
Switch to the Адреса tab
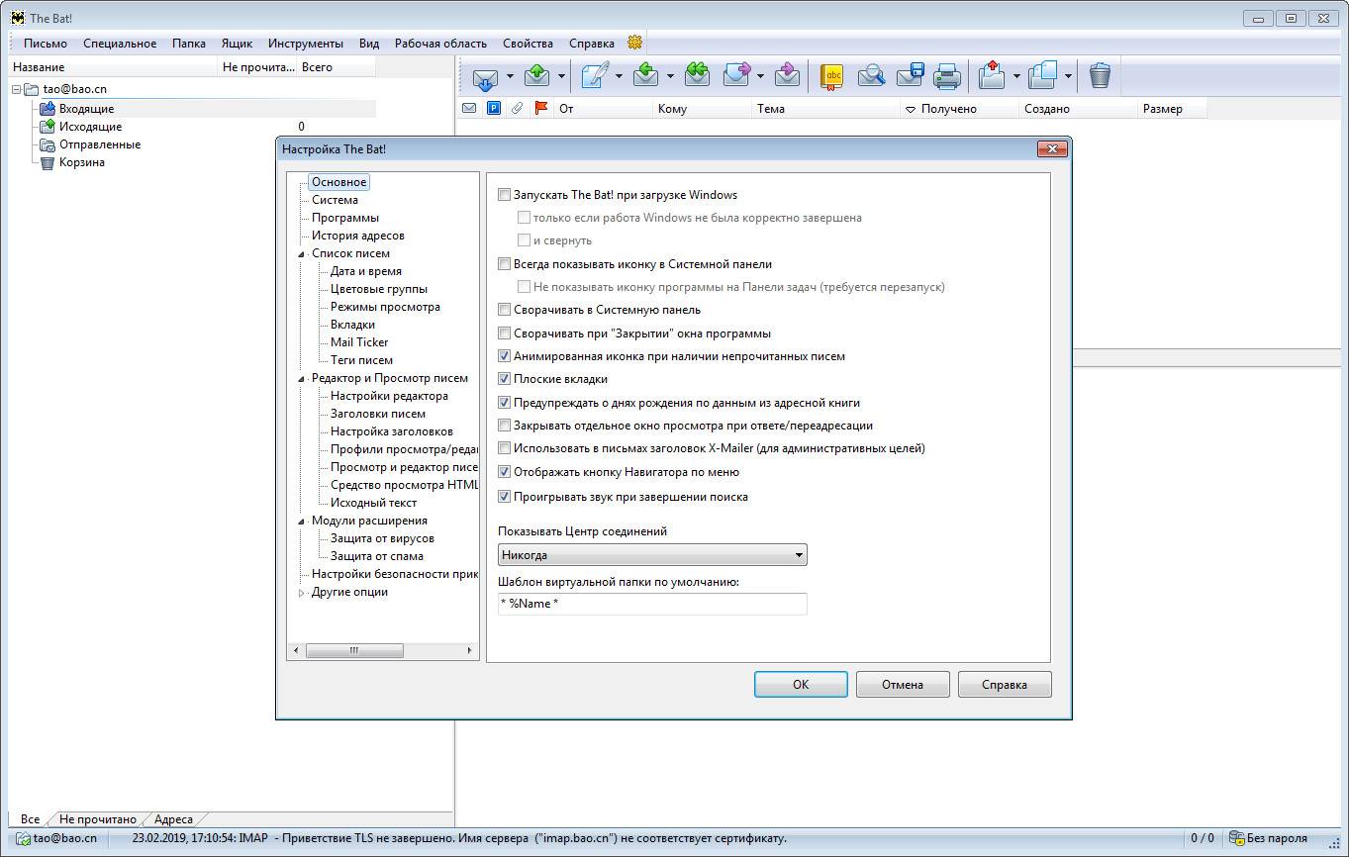tap(173, 819)
